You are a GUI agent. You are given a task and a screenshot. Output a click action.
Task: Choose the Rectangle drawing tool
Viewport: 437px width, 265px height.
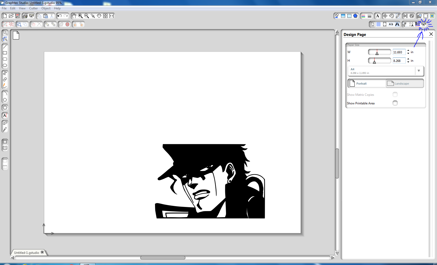5,53
